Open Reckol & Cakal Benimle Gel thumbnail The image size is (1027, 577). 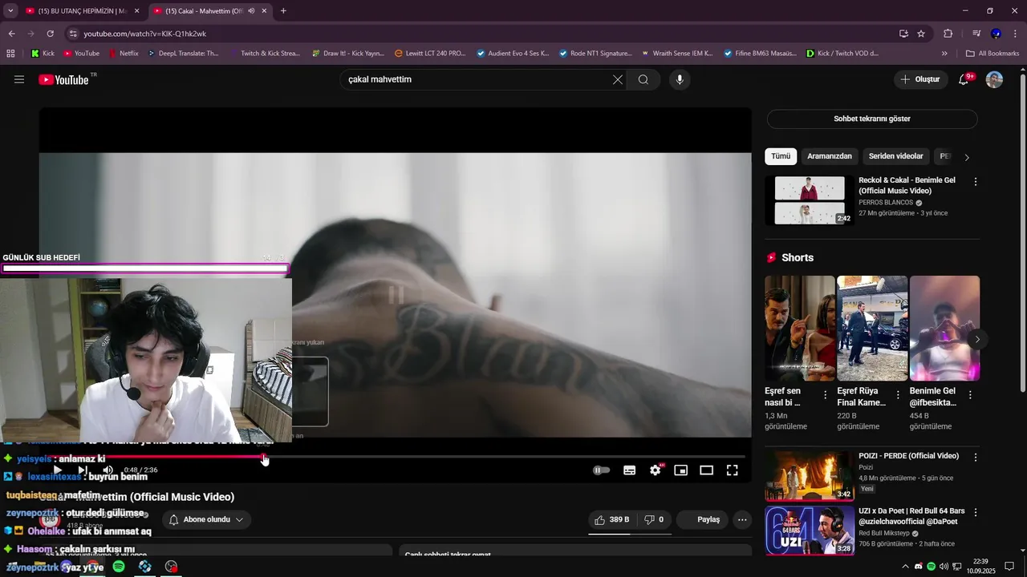809,200
